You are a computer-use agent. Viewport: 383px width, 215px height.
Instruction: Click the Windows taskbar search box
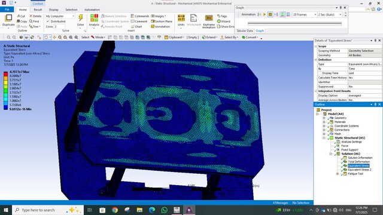(48, 210)
